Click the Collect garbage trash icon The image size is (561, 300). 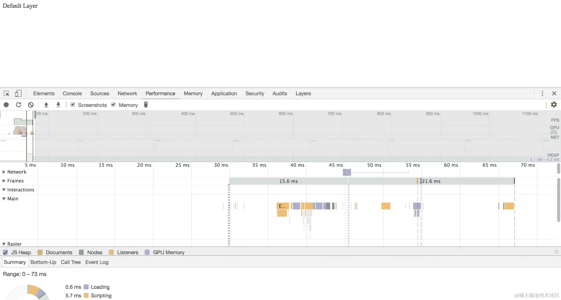tap(146, 105)
